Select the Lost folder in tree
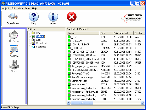Screen dimensions: 146x110 [x=38, y=40]
